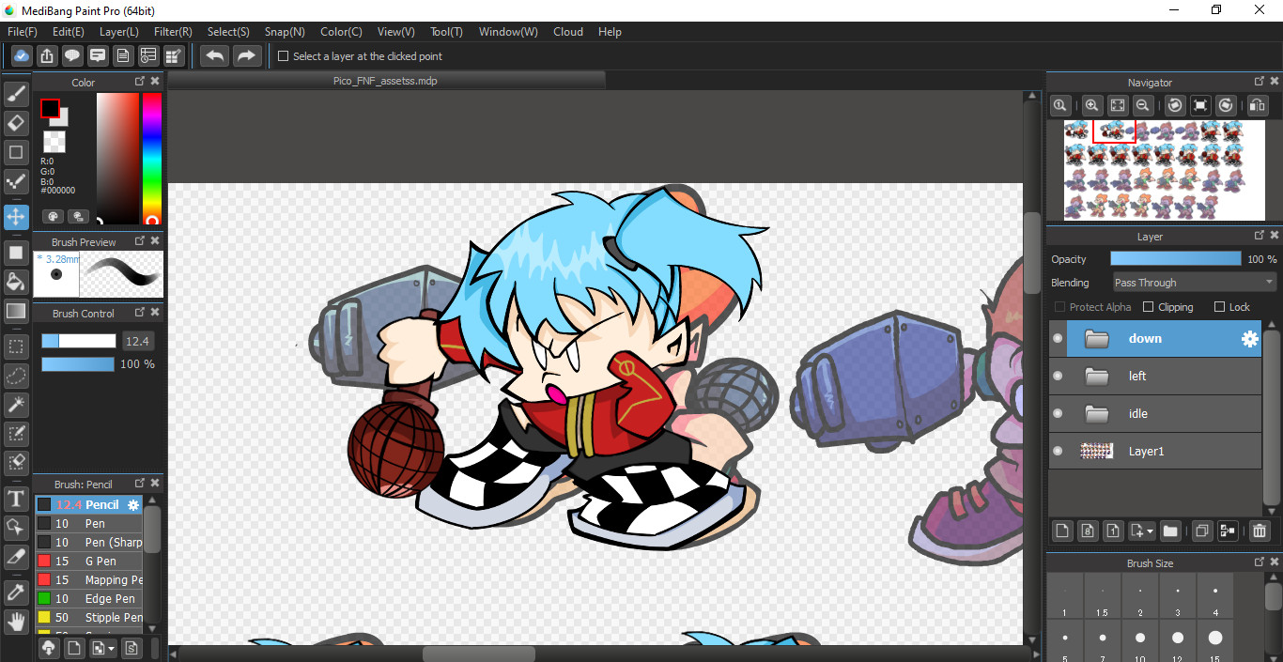Select the Eraser tool in left toolbar
The image size is (1283, 662).
point(16,123)
